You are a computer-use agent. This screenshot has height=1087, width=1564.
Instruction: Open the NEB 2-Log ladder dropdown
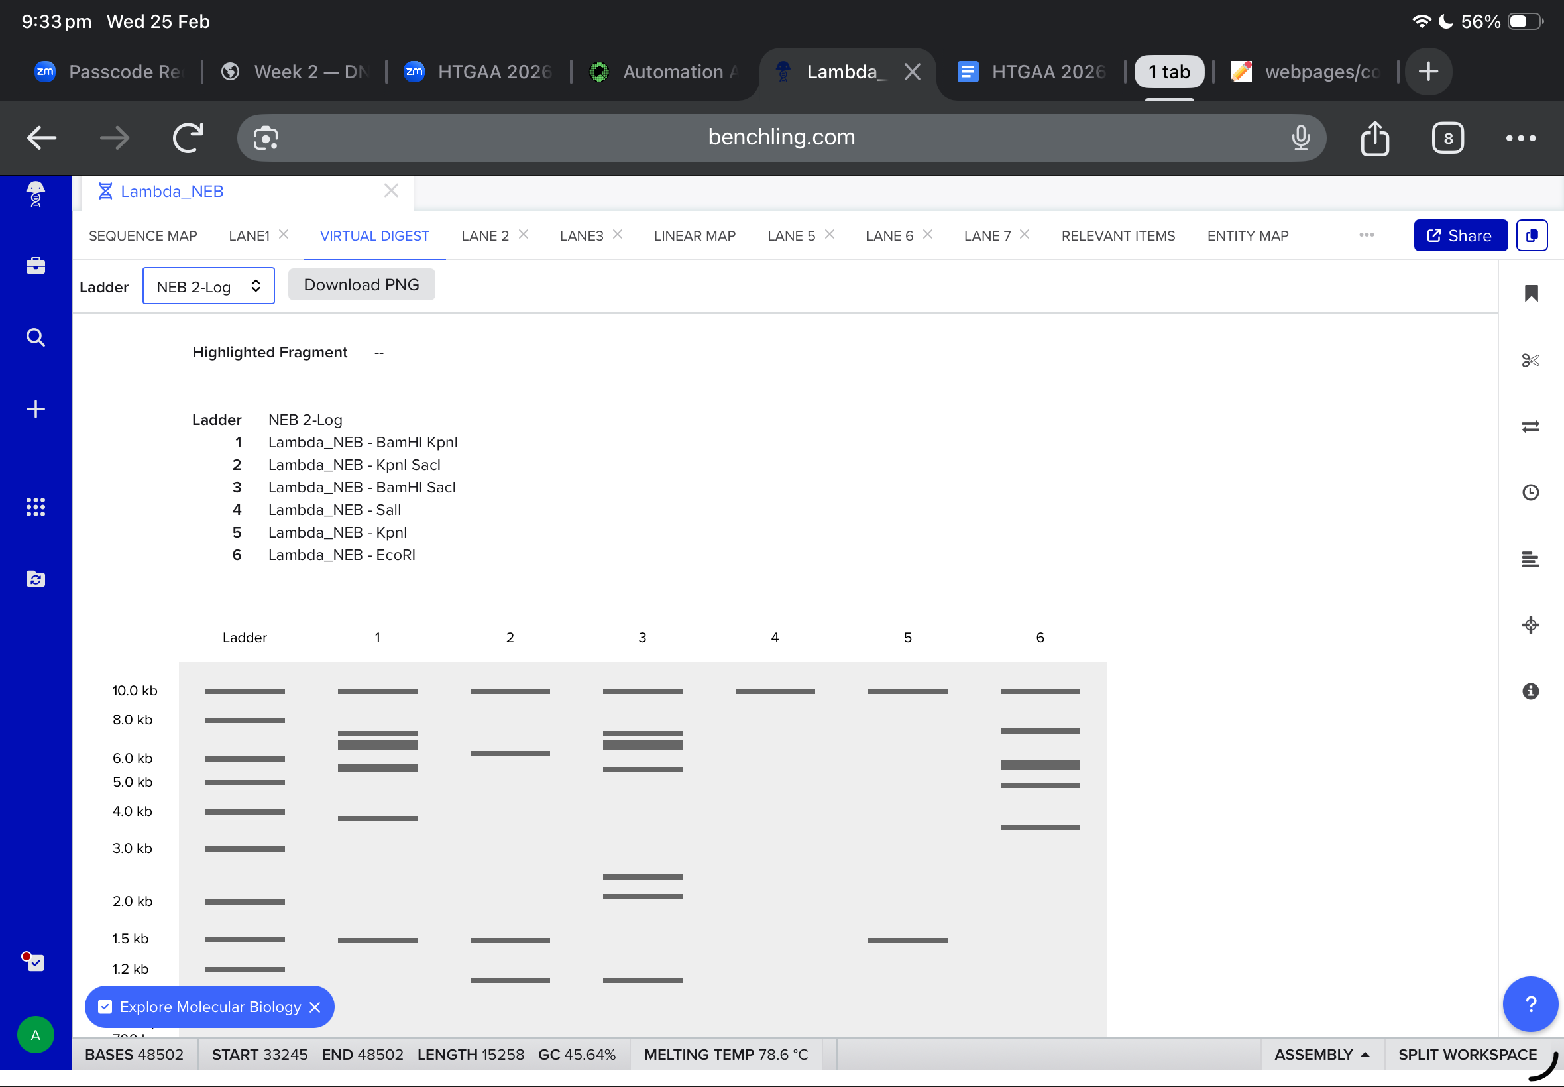tap(208, 286)
